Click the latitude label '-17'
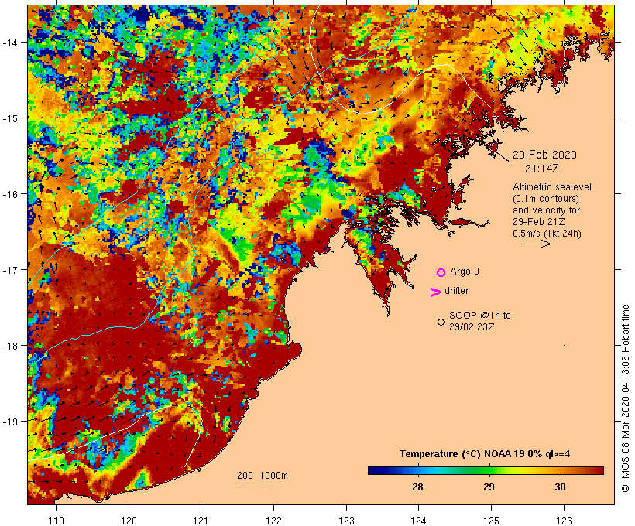This screenshot has width=635, height=526. [10, 269]
